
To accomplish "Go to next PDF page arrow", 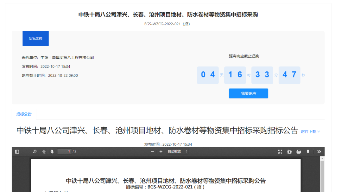I will pos(52,152).
